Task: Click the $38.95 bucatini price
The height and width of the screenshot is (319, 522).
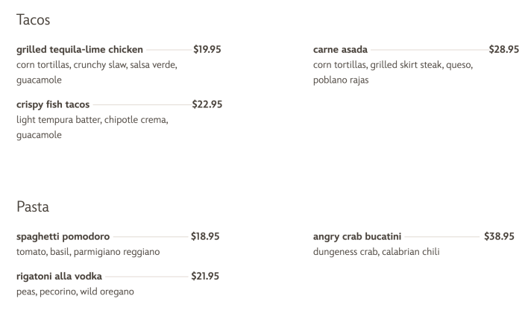Action: coord(499,236)
